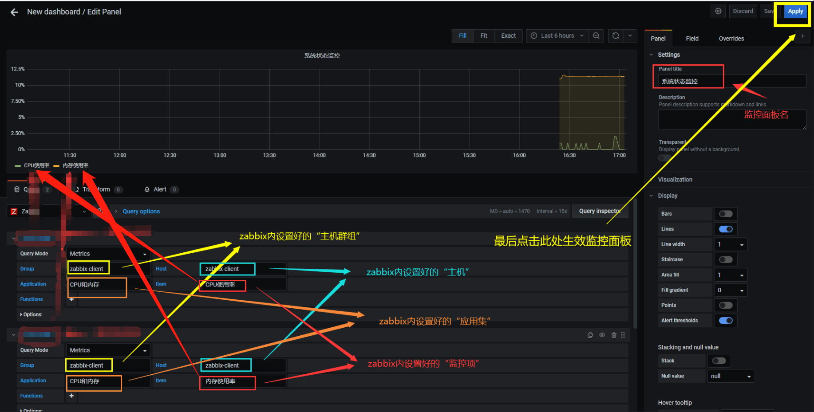Refresh the dashboard with the refresh icon
Image resolution: width=814 pixels, height=412 pixels.
[616, 36]
